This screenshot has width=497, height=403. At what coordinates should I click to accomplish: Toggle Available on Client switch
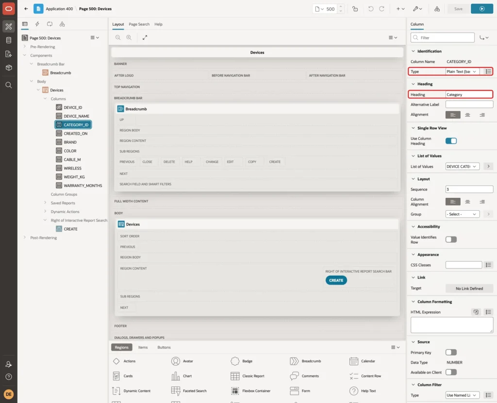tap(451, 372)
